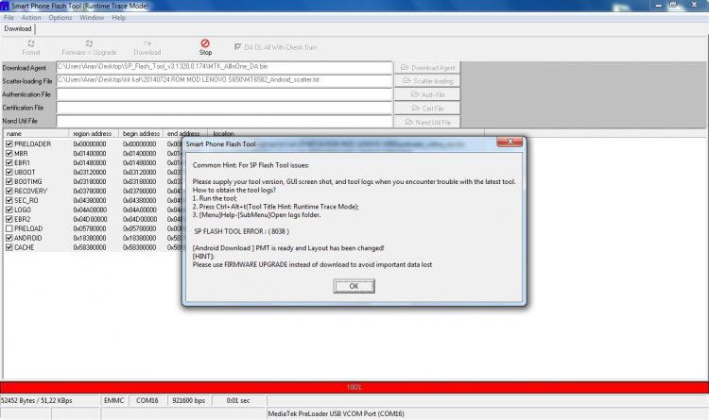
Task: Click the Cert File button
Action: (x=427, y=109)
